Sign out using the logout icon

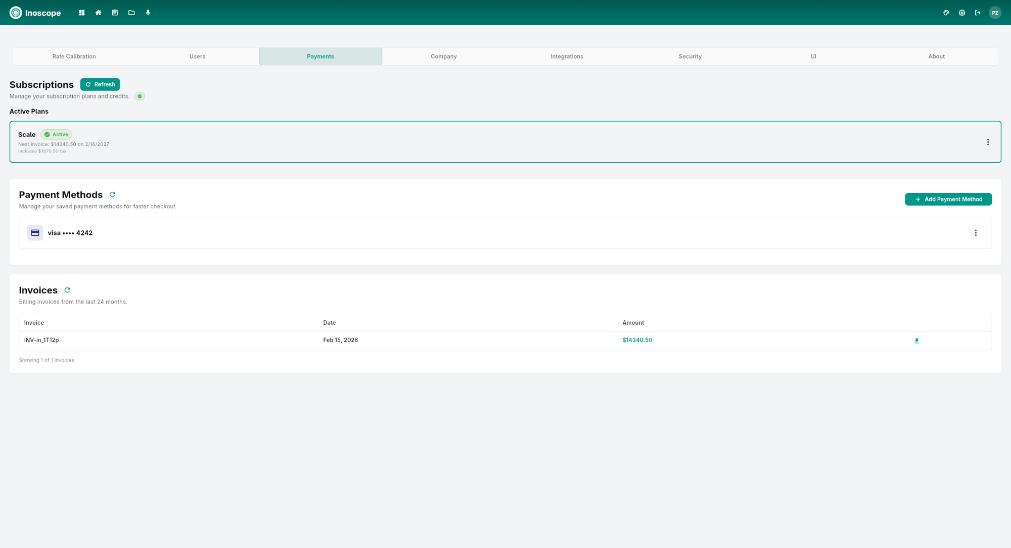[x=978, y=13]
